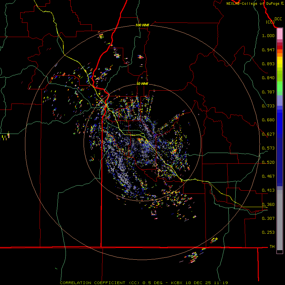The width and height of the screenshot is (285, 285).
Task: Click the 0.253 legend value
Action: tap(268, 232)
